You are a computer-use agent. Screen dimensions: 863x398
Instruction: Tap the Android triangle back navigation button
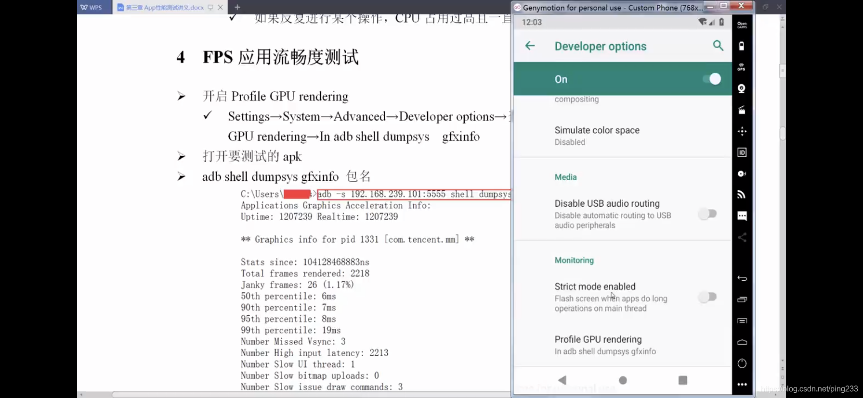tap(562, 380)
